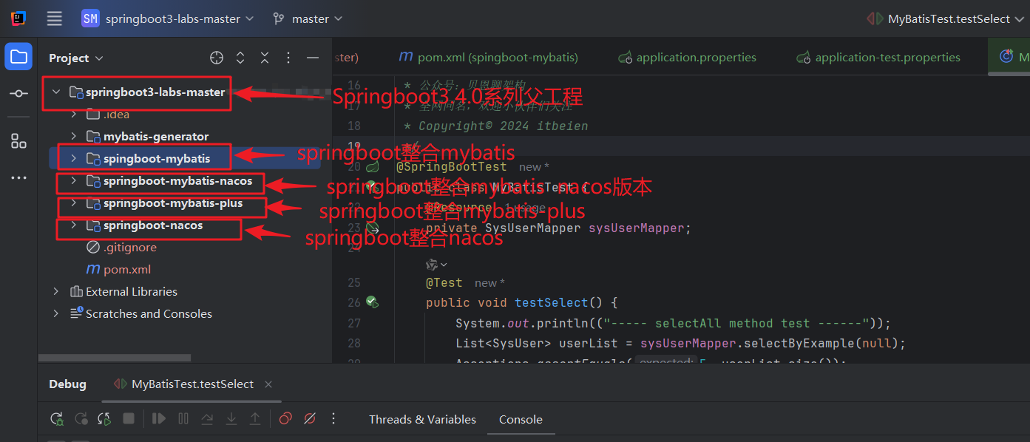Expand mybatis-generator module
The image size is (1030, 442).
(x=73, y=136)
